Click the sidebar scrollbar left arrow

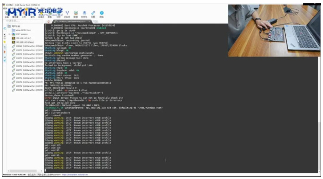8,171
